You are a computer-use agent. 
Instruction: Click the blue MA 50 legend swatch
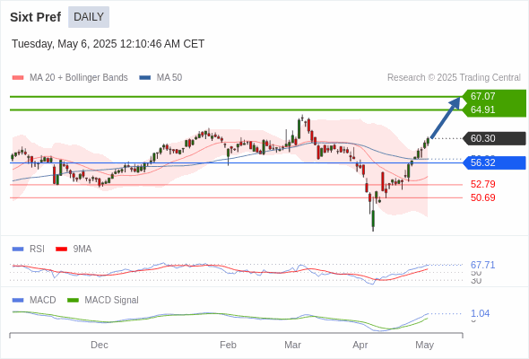click(145, 78)
